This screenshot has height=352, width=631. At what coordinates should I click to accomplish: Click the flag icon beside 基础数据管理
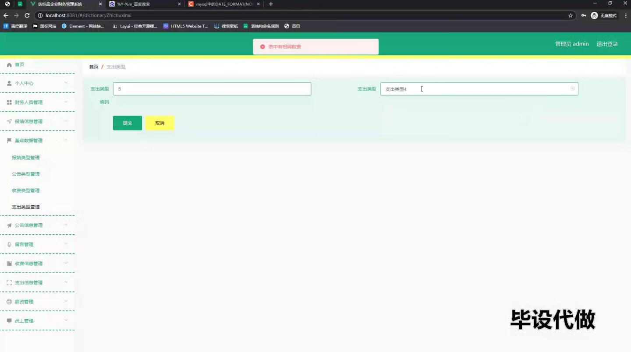click(x=9, y=141)
